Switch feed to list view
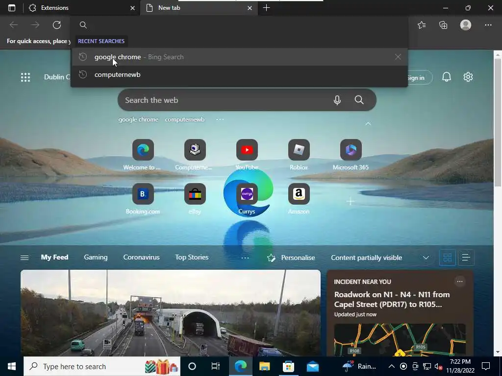 coord(466,258)
